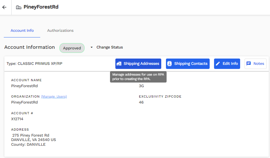Click the chat note icon on Notes
Viewport: 270px width, 158px height.
pyautogui.click(x=249, y=64)
